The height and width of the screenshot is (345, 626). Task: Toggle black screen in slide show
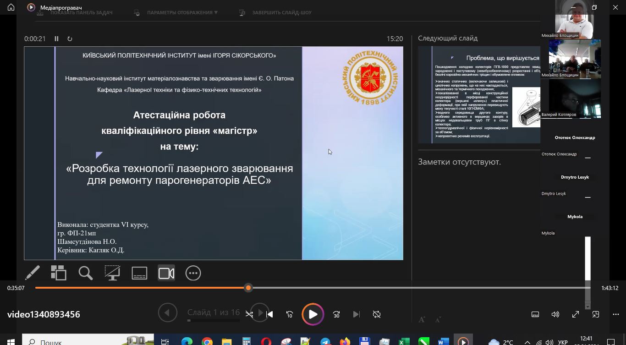click(112, 273)
